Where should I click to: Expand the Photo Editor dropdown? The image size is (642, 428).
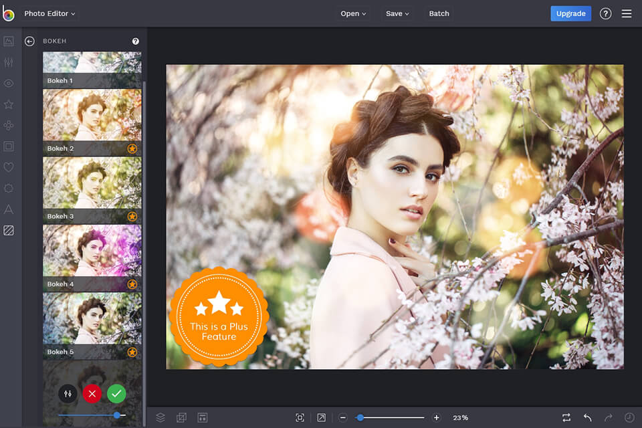pos(49,13)
